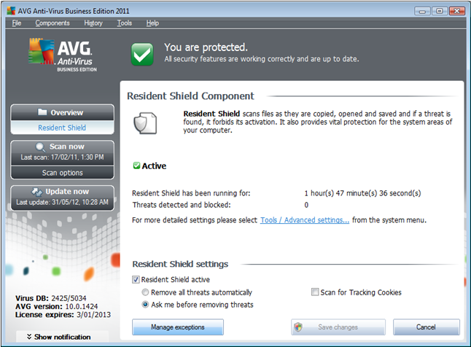The width and height of the screenshot is (471, 347).
Task: Click the magnifier icon on Scan now
Action: [40, 147]
